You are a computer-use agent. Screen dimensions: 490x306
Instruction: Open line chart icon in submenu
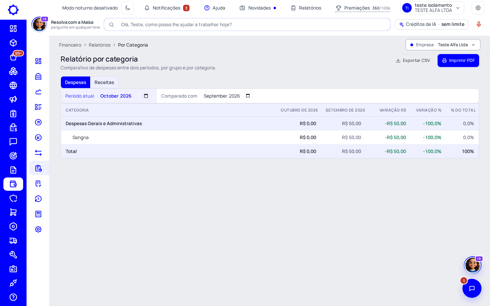click(x=38, y=92)
